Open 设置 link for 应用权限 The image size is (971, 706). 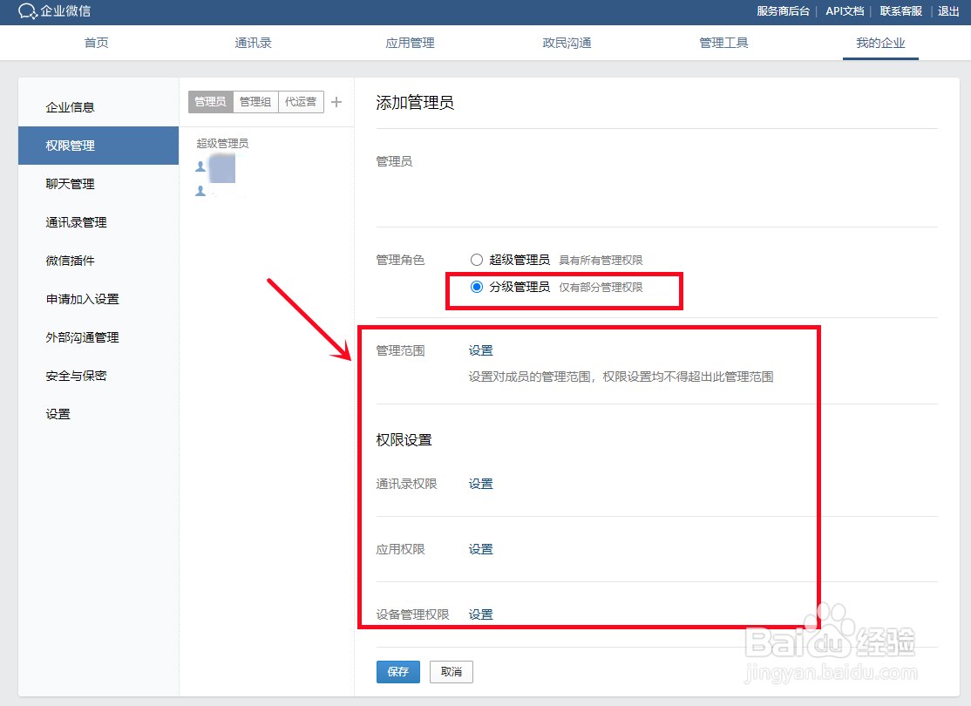480,548
